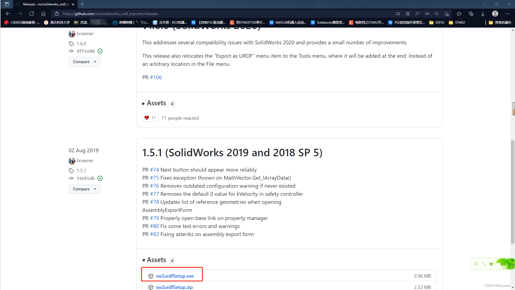515x290 pixels.
Task: Reload the current page
Action: [x=32, y=14]
